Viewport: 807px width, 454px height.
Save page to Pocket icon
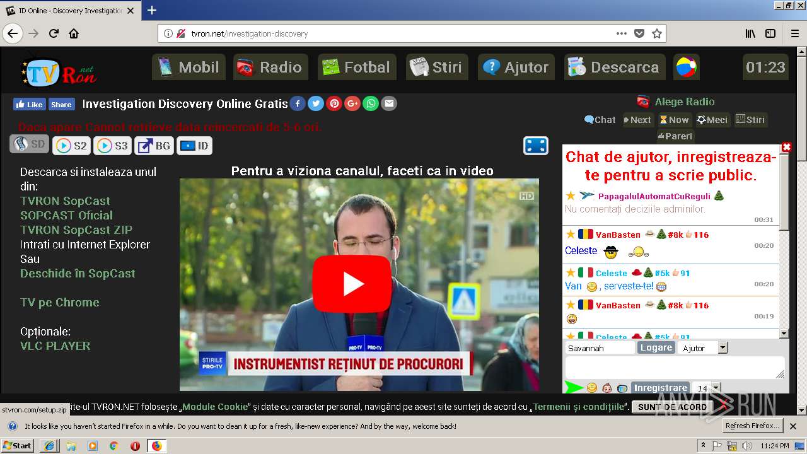[639, 33]
